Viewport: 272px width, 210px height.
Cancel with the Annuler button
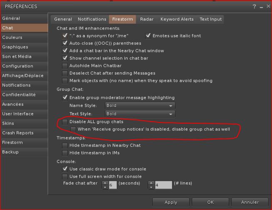250,202
